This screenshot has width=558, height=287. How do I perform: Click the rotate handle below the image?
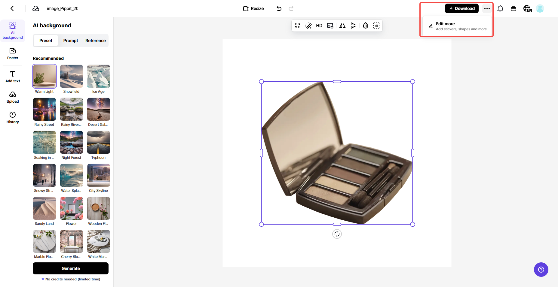click(x=337, y=234)
